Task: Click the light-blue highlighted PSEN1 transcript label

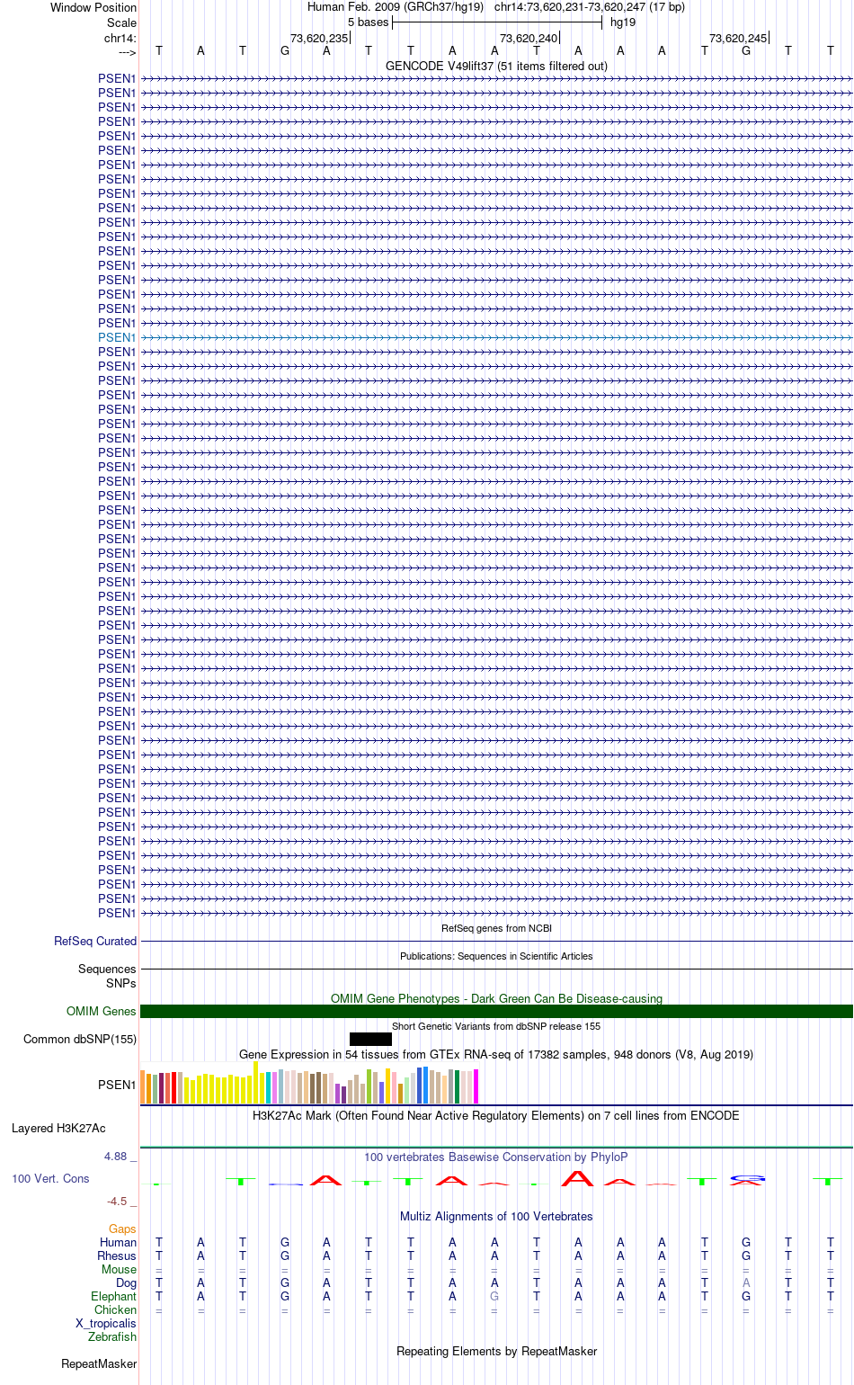Action: click(x=117, y=337)
